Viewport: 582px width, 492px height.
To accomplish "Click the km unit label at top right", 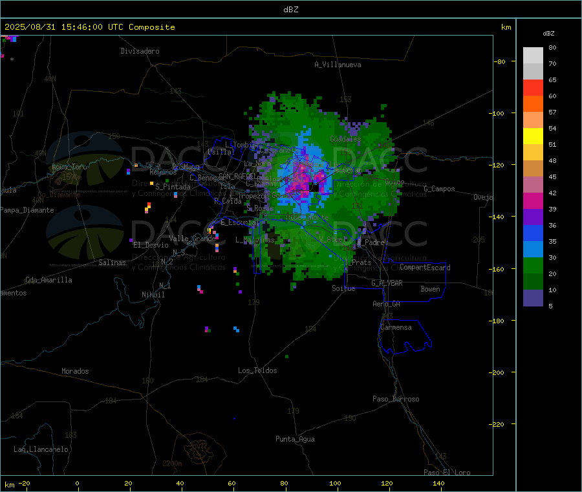I will coord(506,27).
